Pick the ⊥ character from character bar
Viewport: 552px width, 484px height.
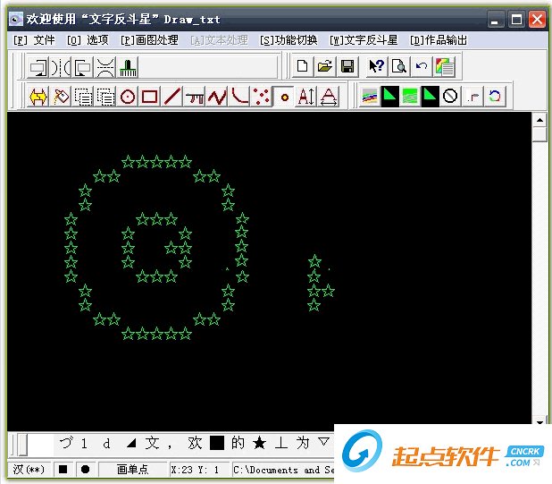[281, 443]
